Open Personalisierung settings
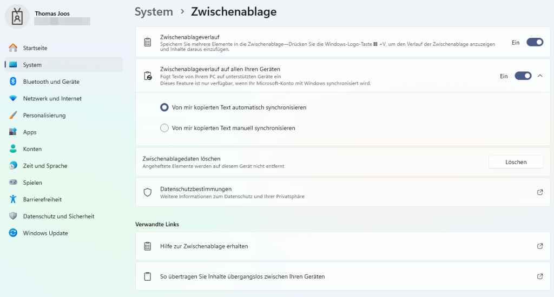The image size is (554, 297). pyautogui.click(x=64, y=116)
